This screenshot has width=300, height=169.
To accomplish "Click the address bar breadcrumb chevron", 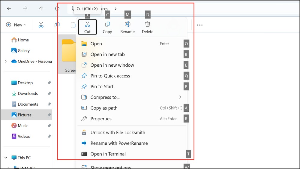I will click(115, 9).
